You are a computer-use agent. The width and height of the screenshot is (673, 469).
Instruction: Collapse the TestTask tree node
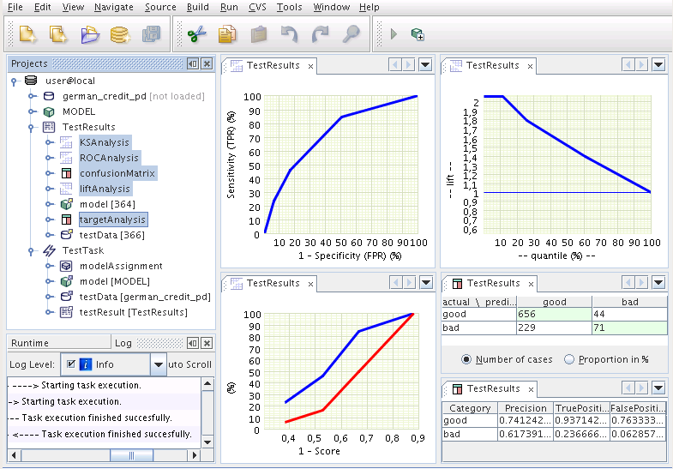click(31, 251)
